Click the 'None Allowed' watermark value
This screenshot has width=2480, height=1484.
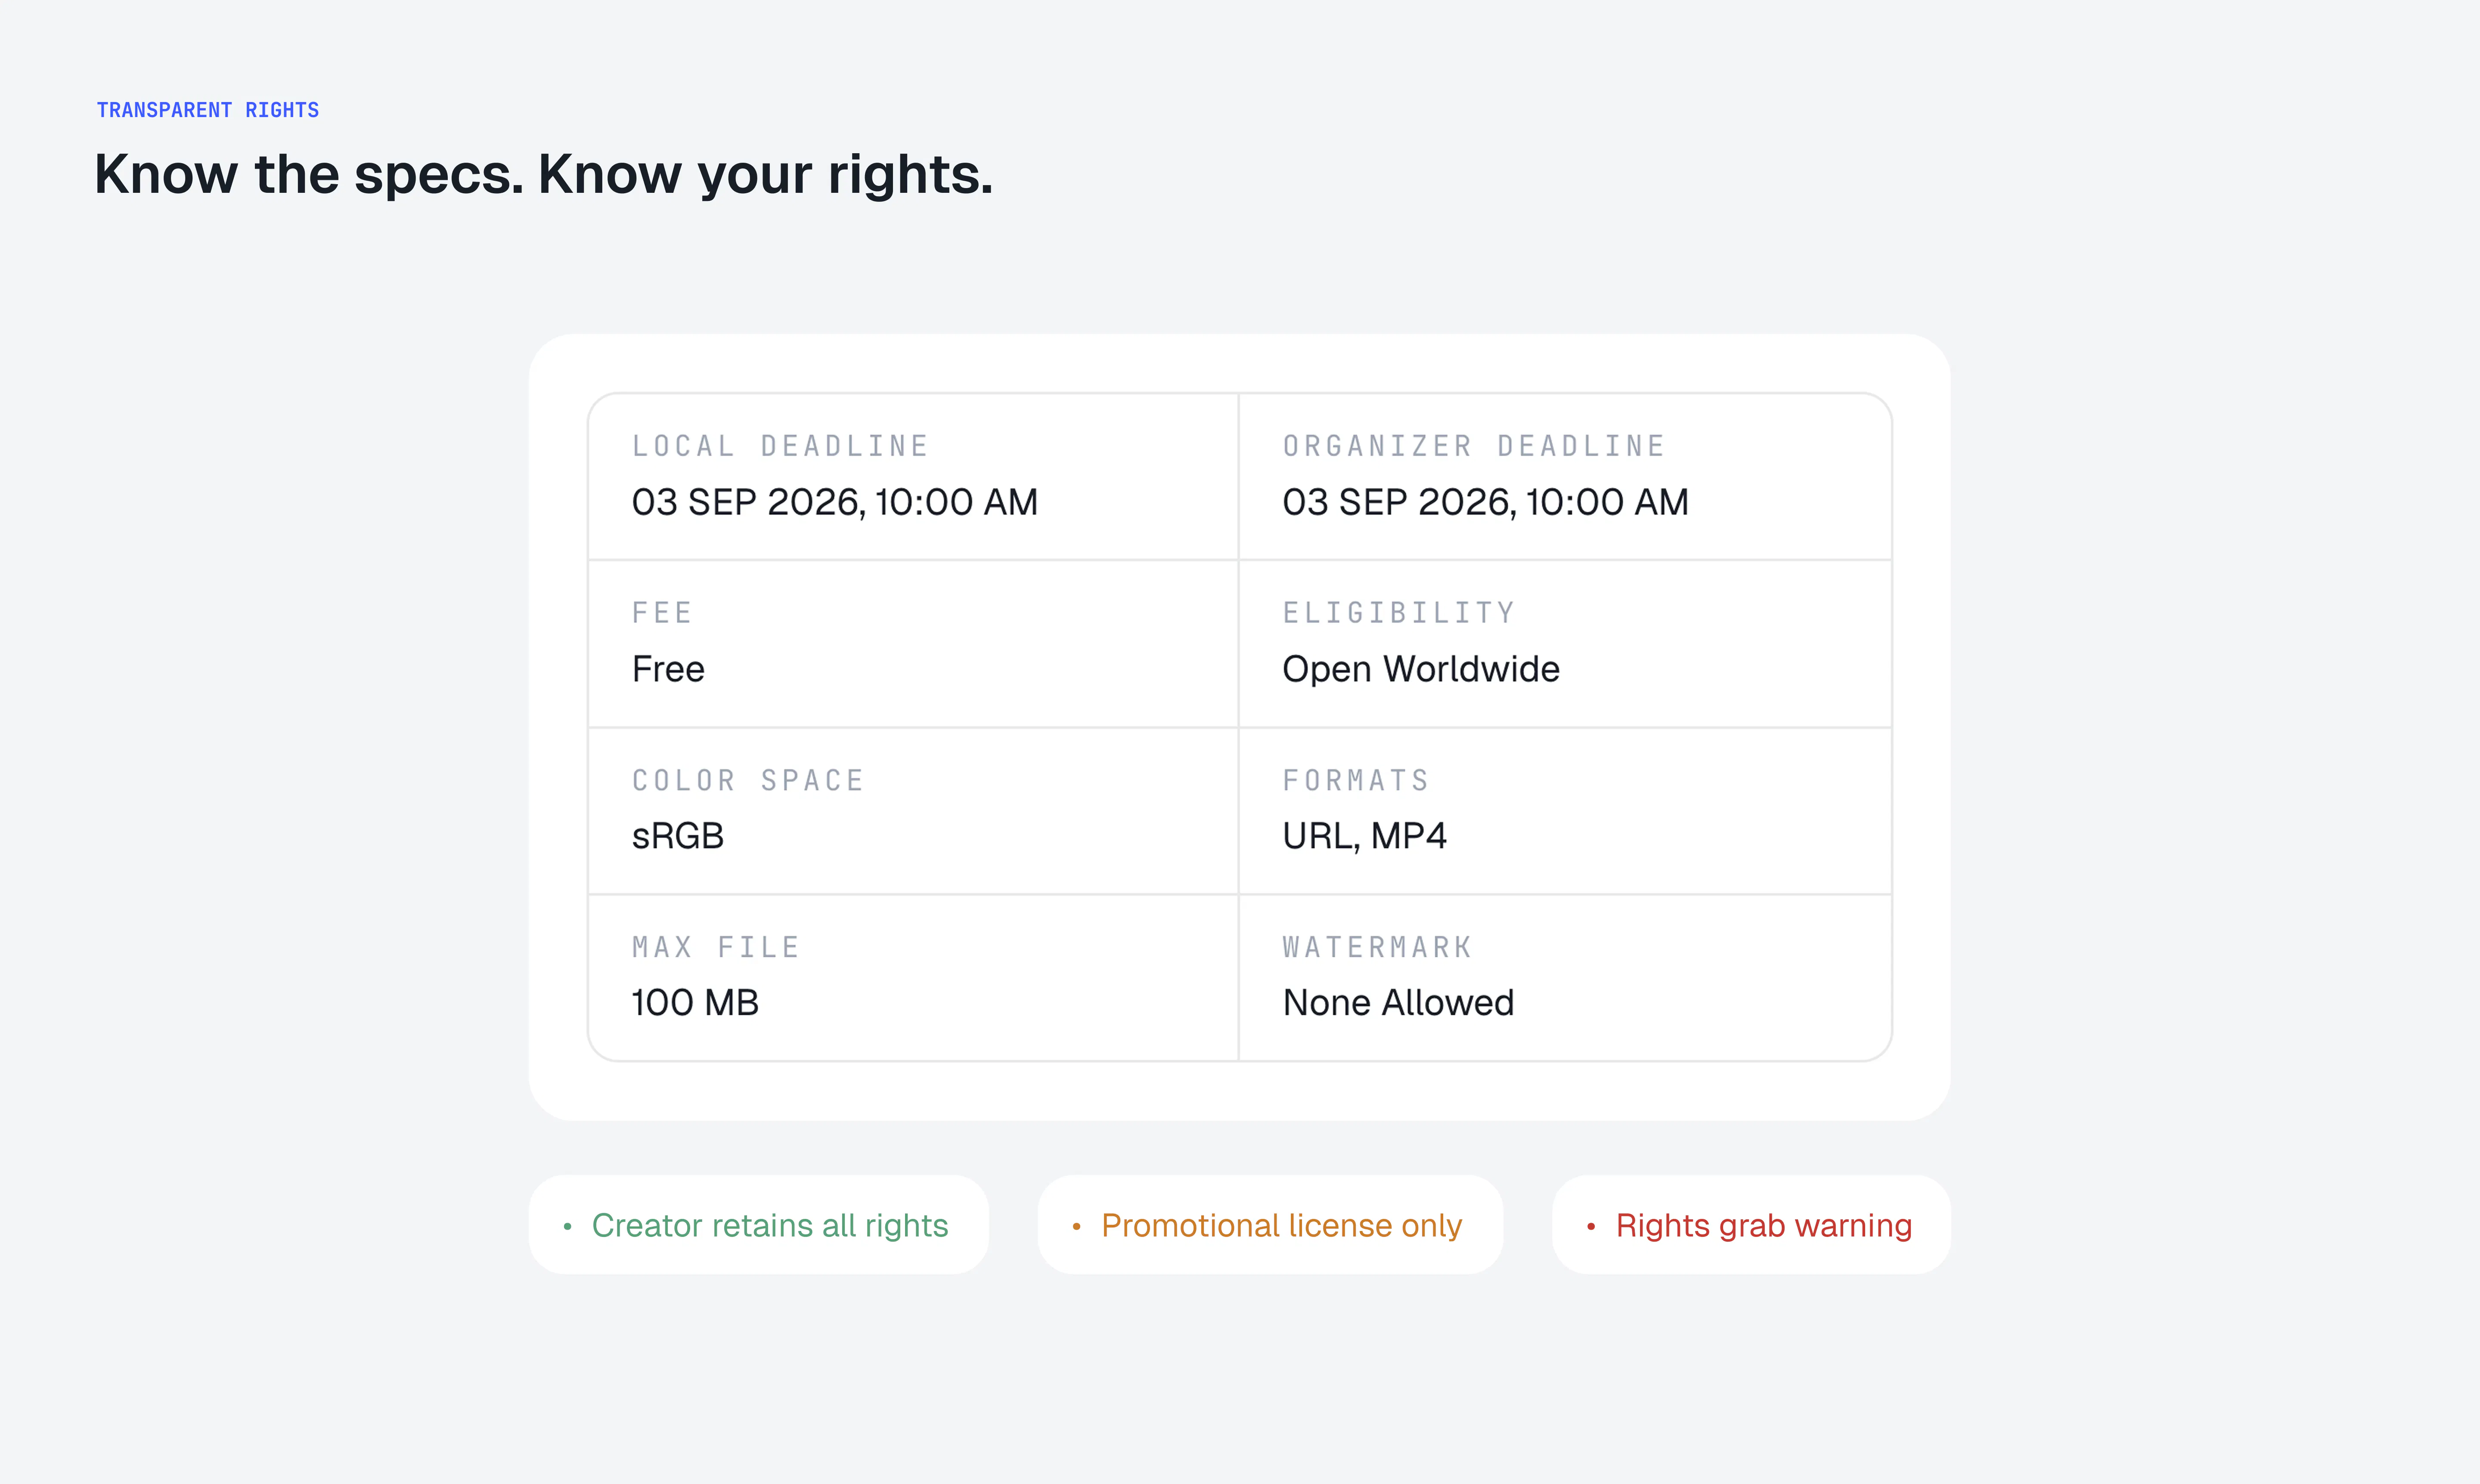[x=1398, y=1003]
